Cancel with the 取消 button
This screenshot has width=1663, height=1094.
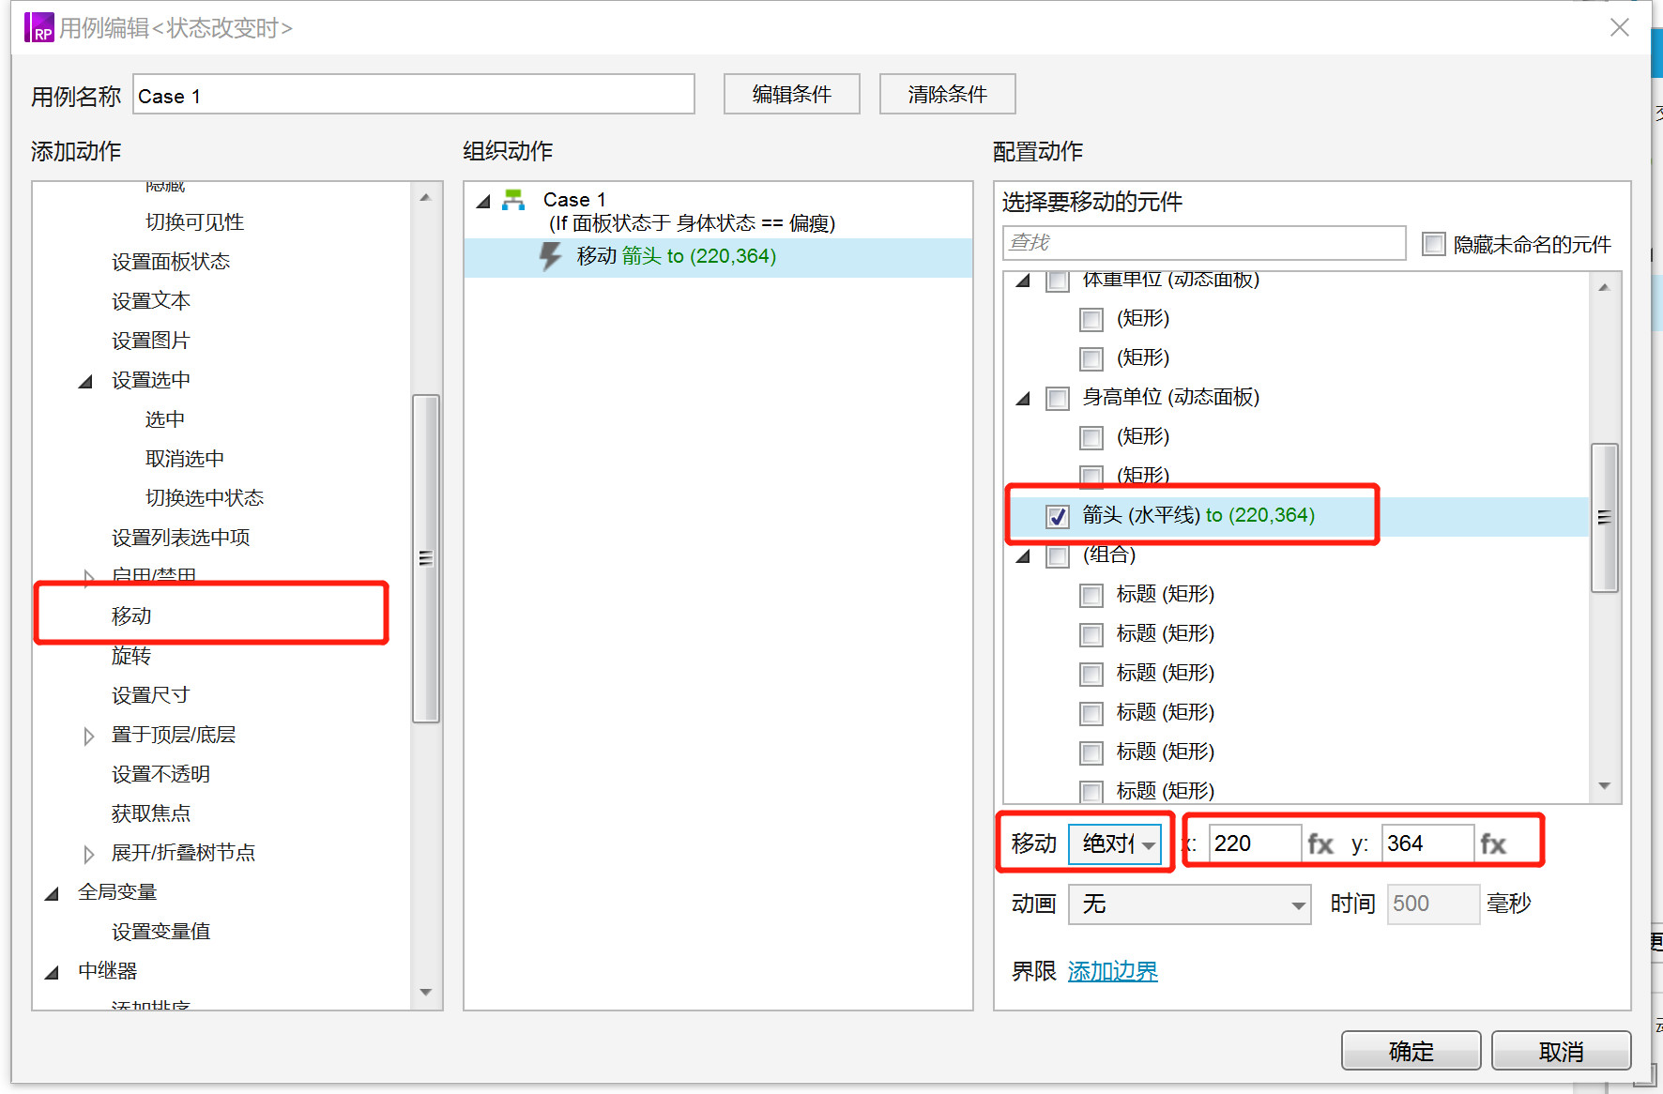pos(1562,1051)
